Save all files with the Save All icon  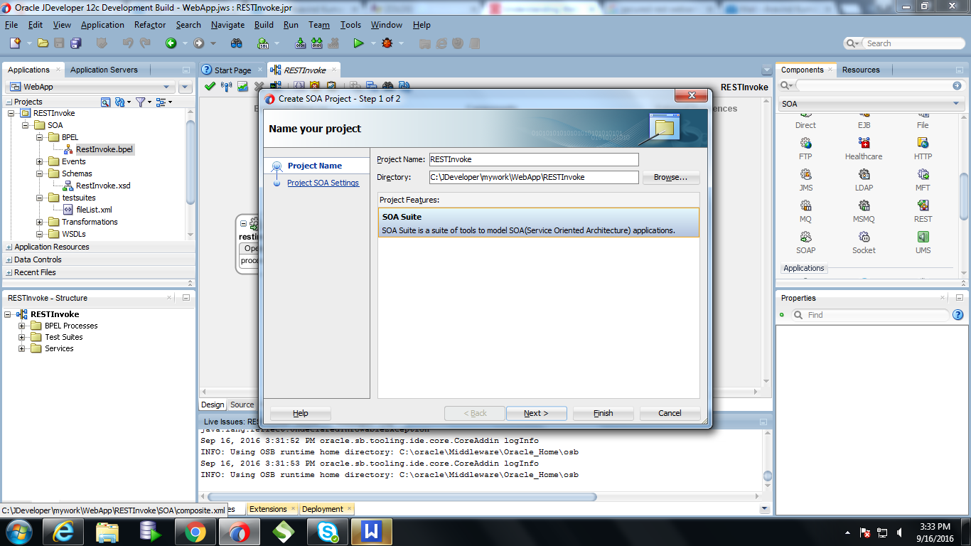coord(76,43)
